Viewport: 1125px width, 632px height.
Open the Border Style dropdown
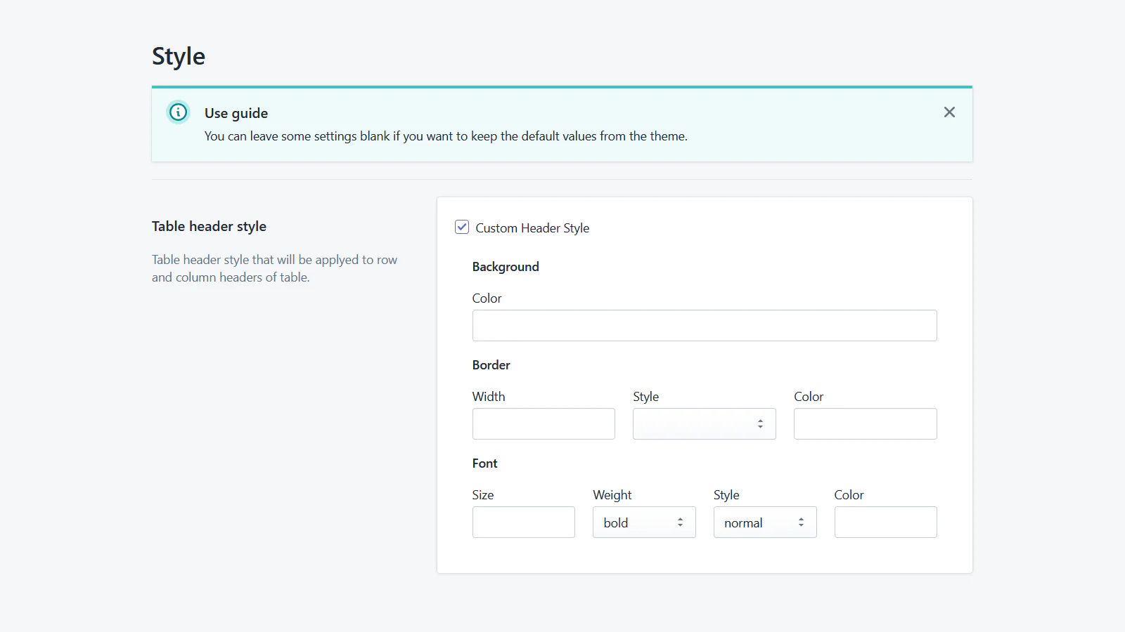pyautogui.click(x=704, y=423)
